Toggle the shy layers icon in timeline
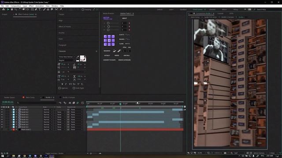Screen dimensions: 282x158 tap(70, 103)
